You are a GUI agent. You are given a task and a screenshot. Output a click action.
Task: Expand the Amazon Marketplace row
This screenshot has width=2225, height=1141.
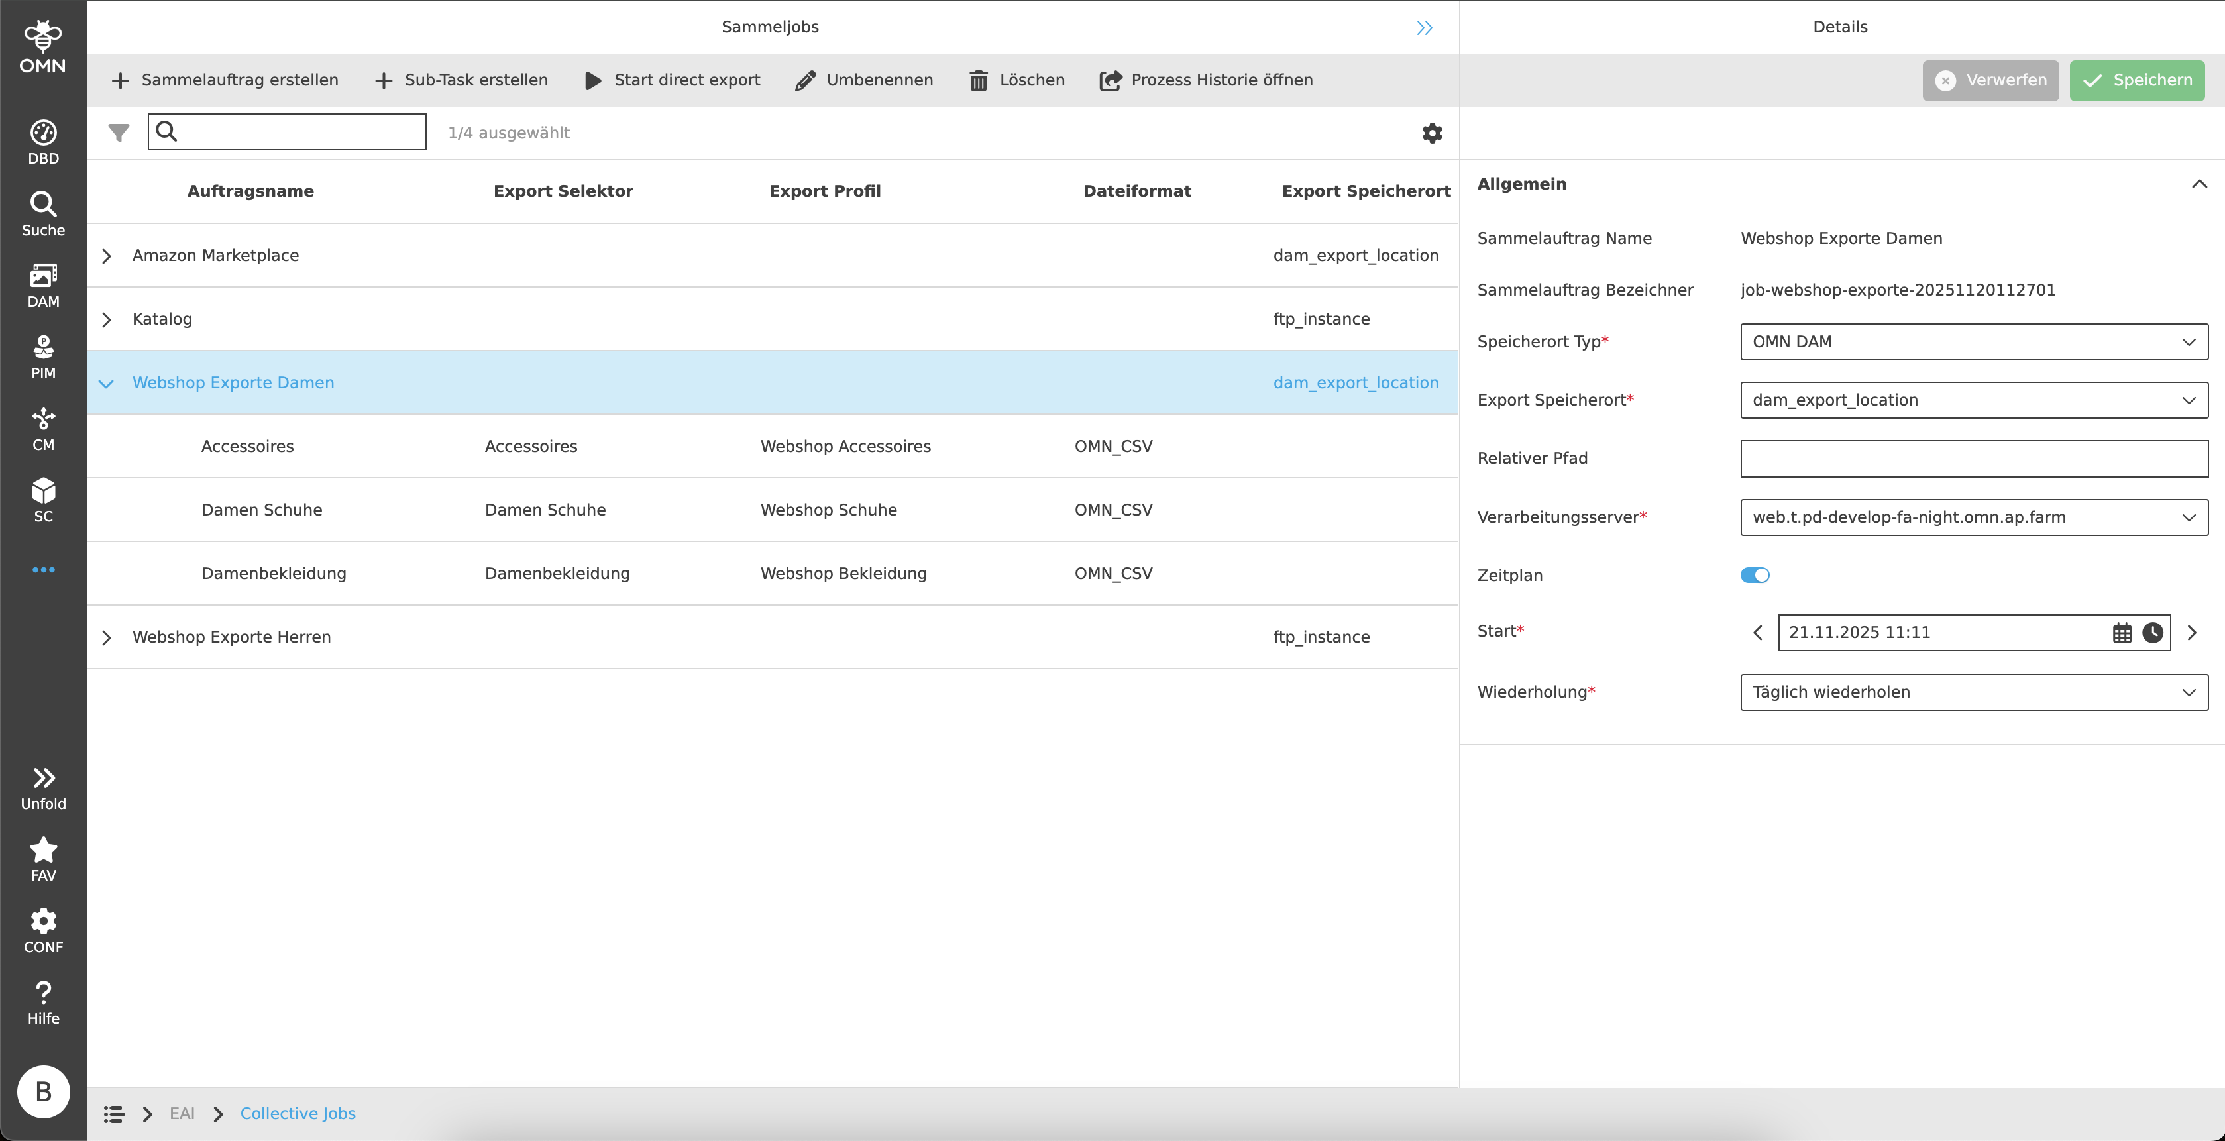tap(106, 256)
